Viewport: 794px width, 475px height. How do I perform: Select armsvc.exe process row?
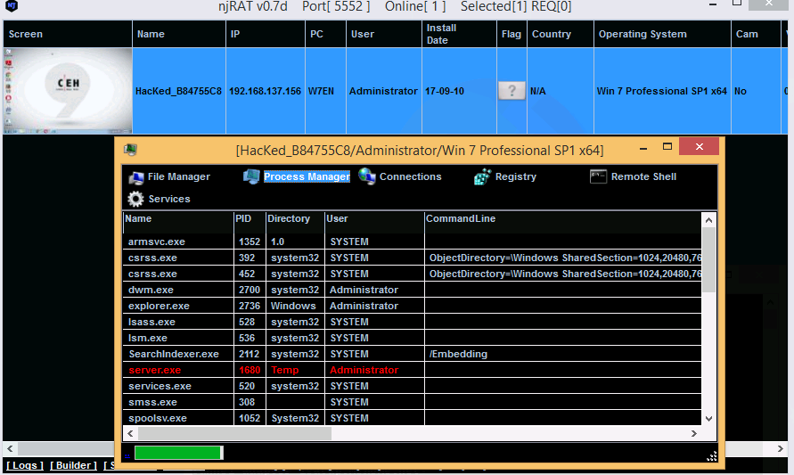point(413,242)
